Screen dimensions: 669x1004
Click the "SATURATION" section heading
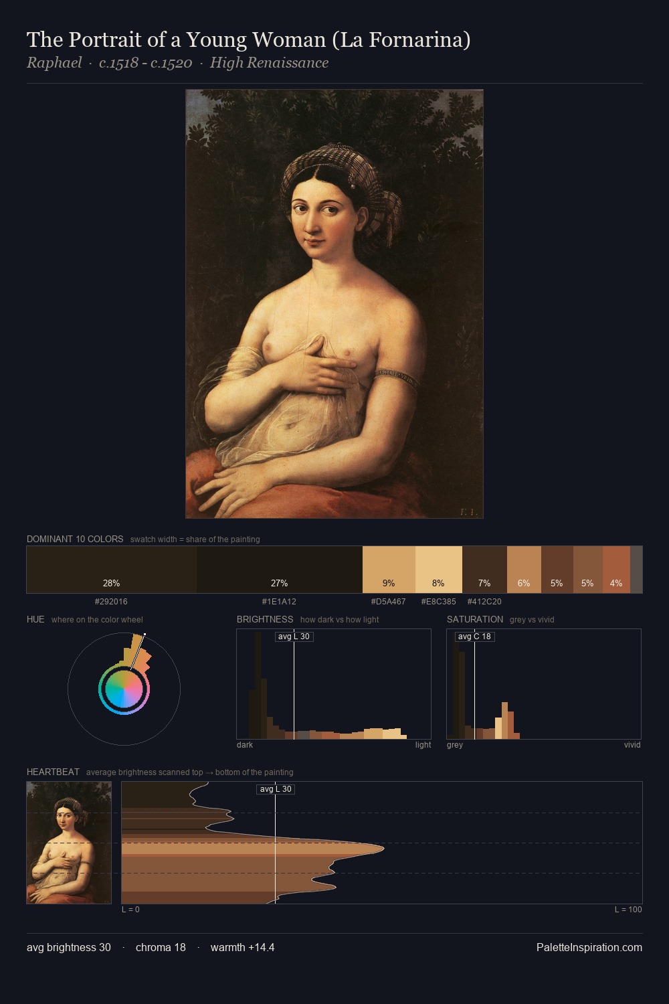[475, 619]
